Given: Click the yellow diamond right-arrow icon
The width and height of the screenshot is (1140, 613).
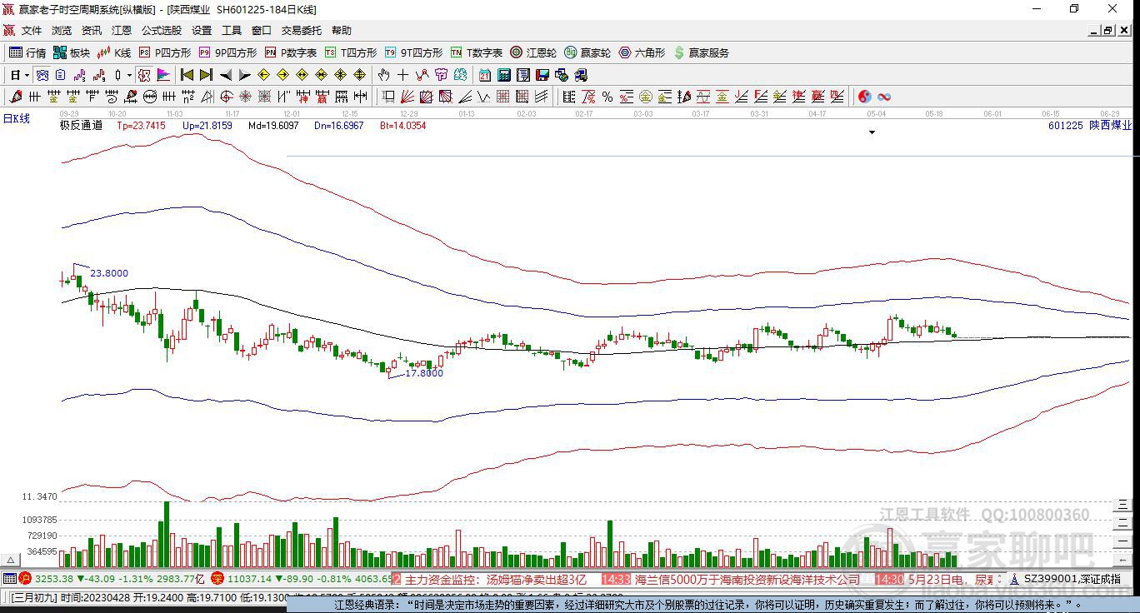Looking at the screenshot, I should [x=283, y=75].
